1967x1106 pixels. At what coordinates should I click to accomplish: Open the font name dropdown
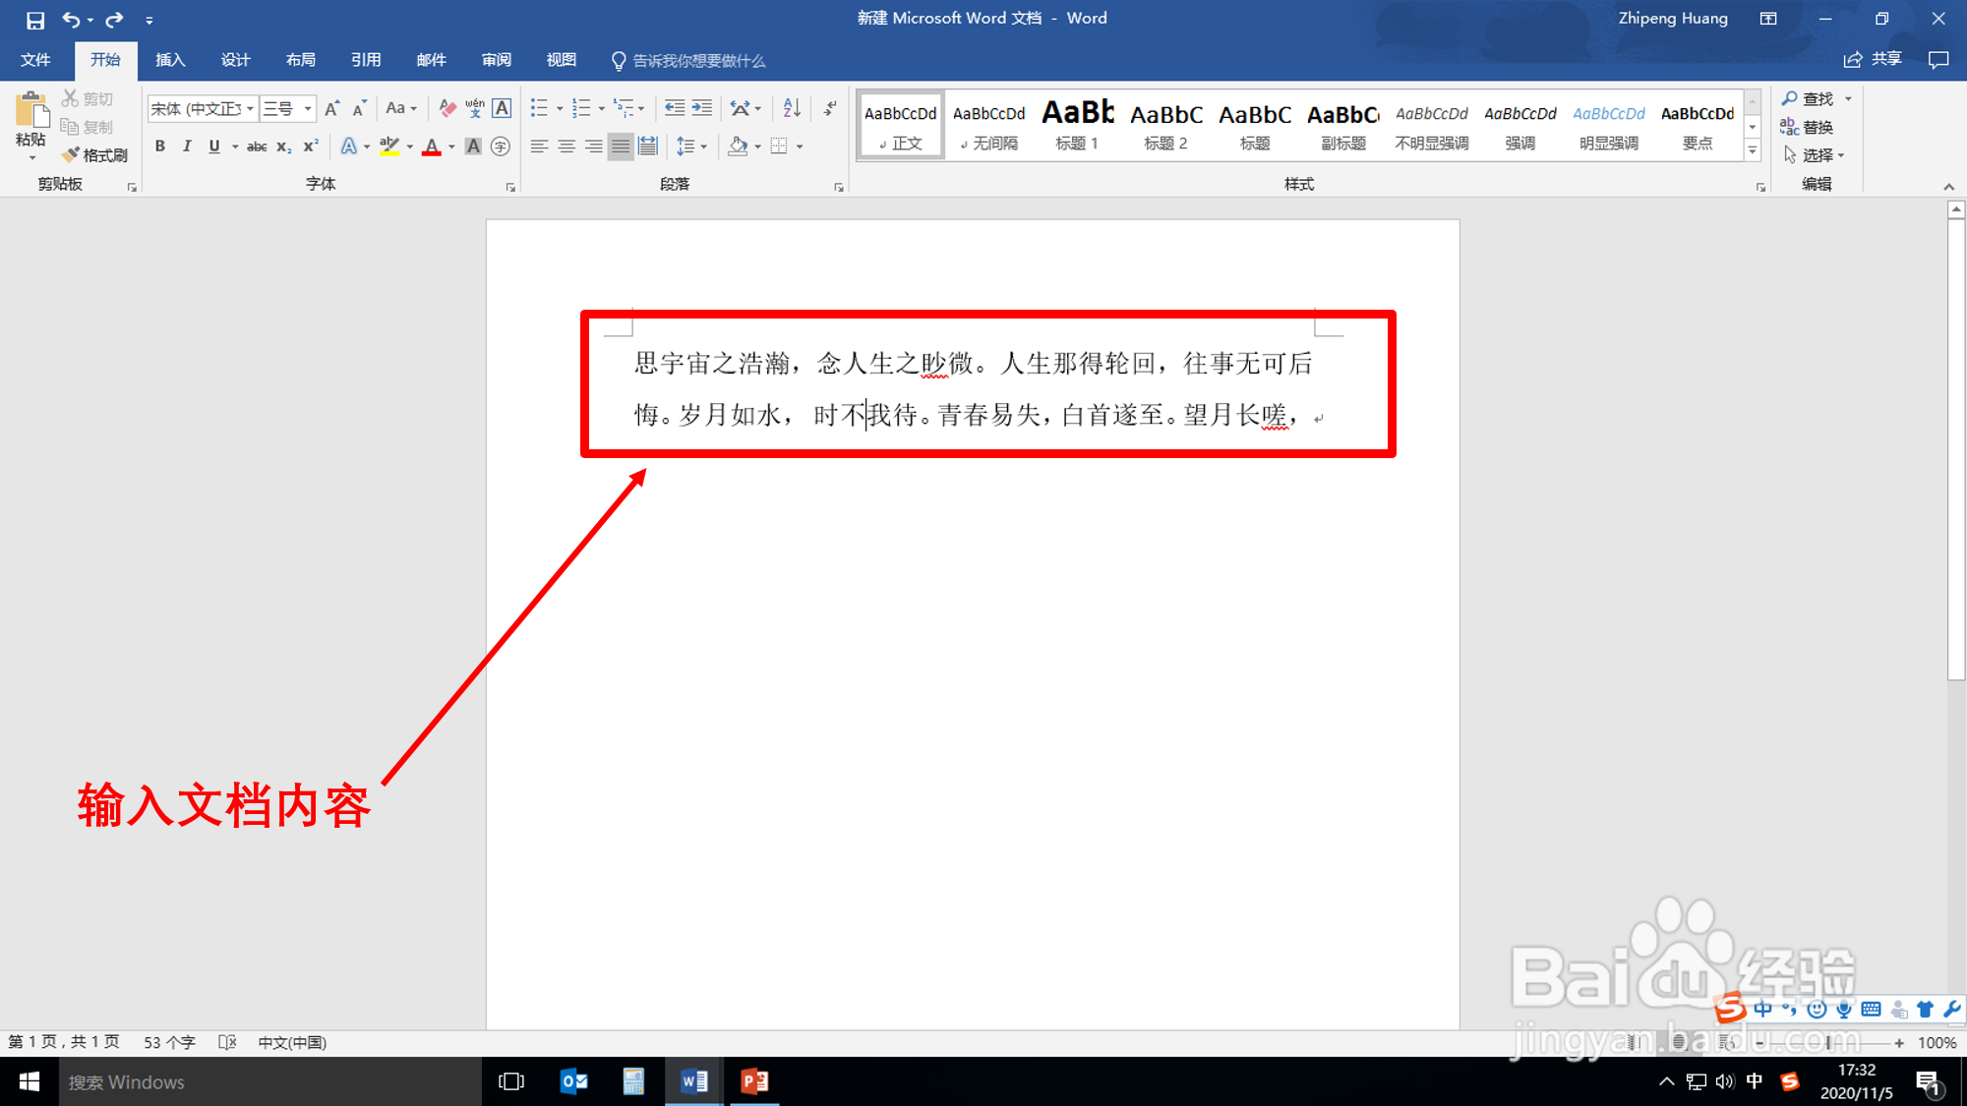tap(250, 108)
